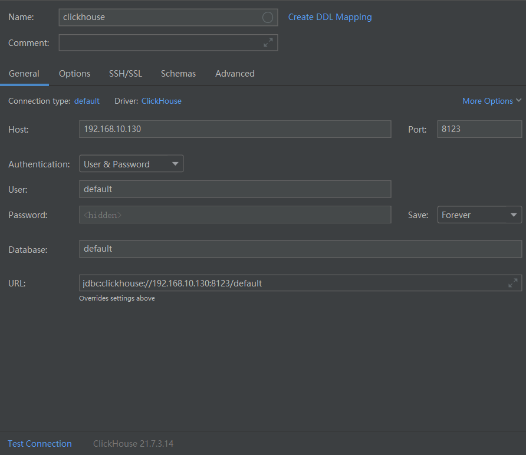Viewport: 526px width, 455px height.
Task: Click the Port field with 8123
Action: (x=479, y=129)
